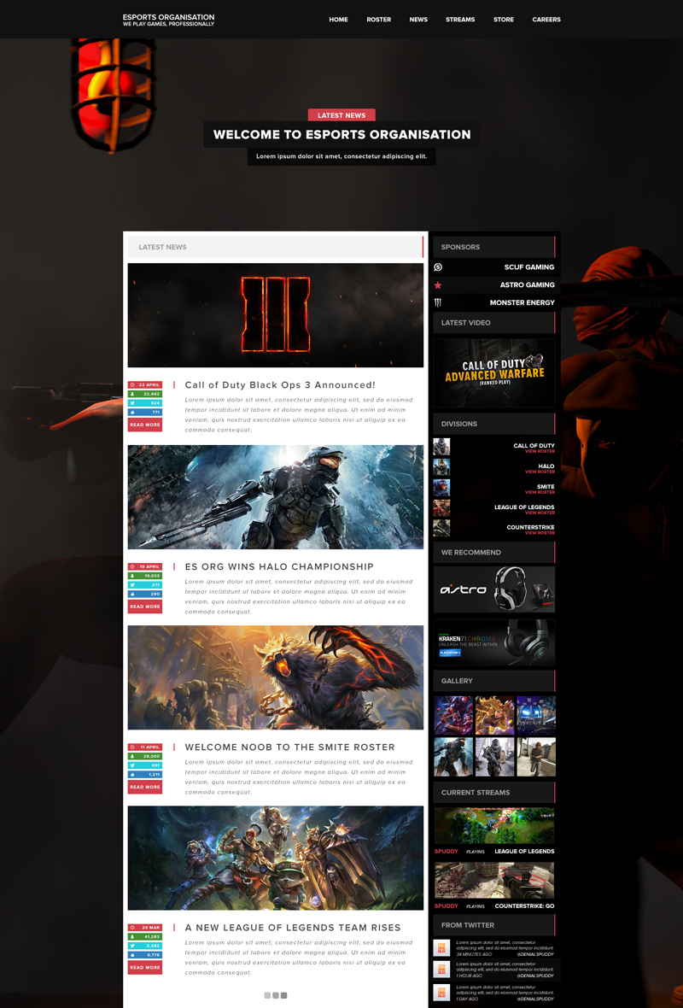Click the Call of Duty division avatar
The height and width of the screenshot is (1008, 683).
point(441,447)
